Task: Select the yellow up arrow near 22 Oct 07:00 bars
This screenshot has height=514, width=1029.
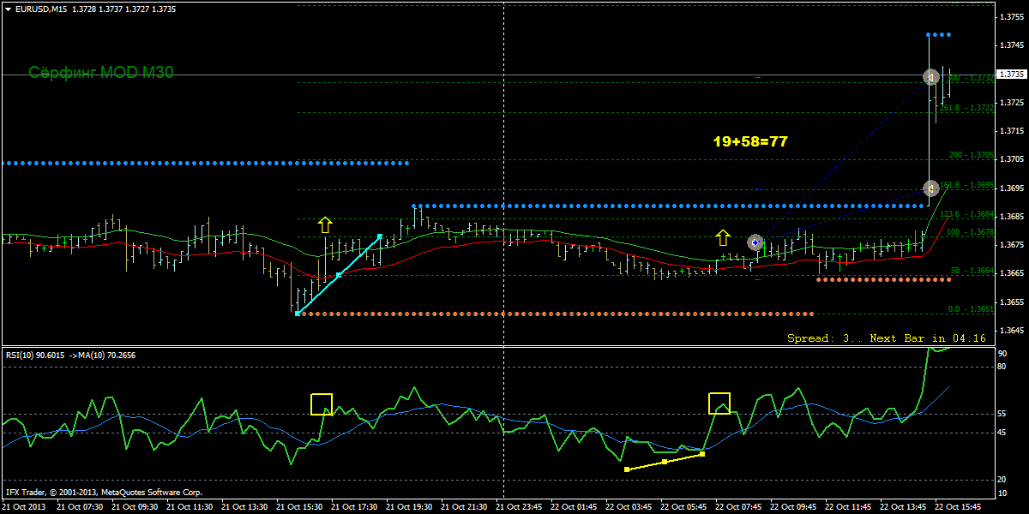Action: point(723,237)
